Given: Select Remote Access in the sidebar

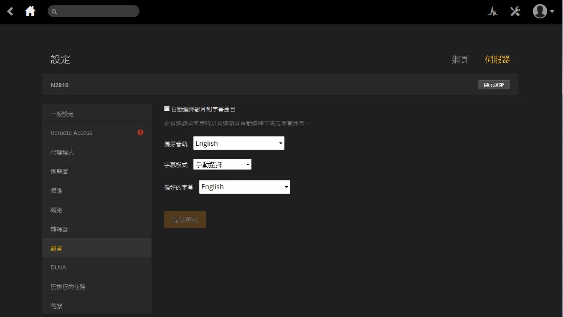Looking at the screenshot, I should coord(97,133).
